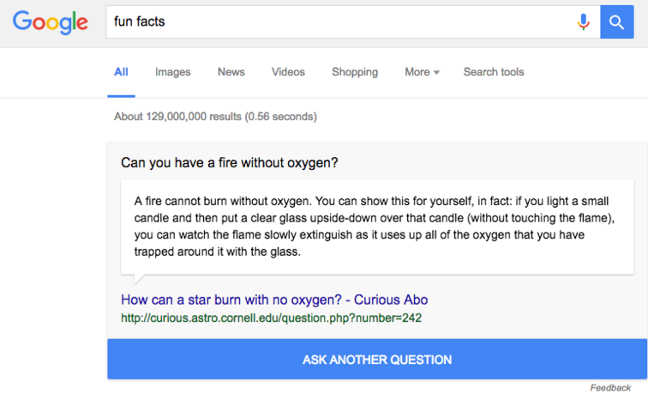Switch to Shopping results tab

(x=355, y=72)
